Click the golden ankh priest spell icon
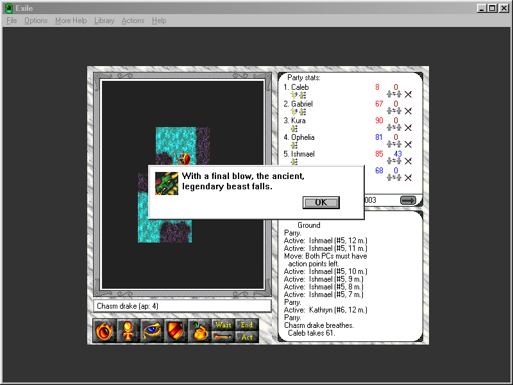Screen dimensions: 513x385 (x=128, y=330)
